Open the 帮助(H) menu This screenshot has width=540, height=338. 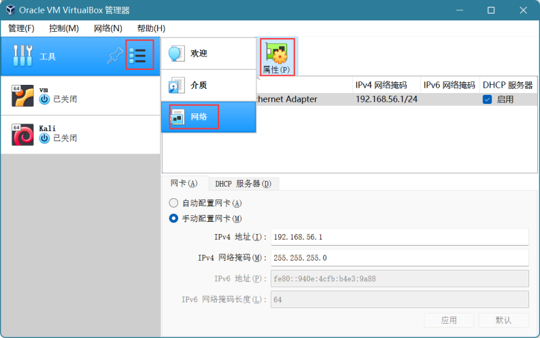[x=151, y=29]
